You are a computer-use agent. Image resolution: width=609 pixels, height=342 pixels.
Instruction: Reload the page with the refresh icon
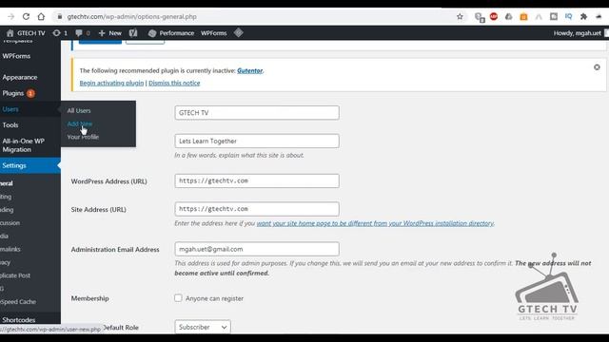[26, 17]
